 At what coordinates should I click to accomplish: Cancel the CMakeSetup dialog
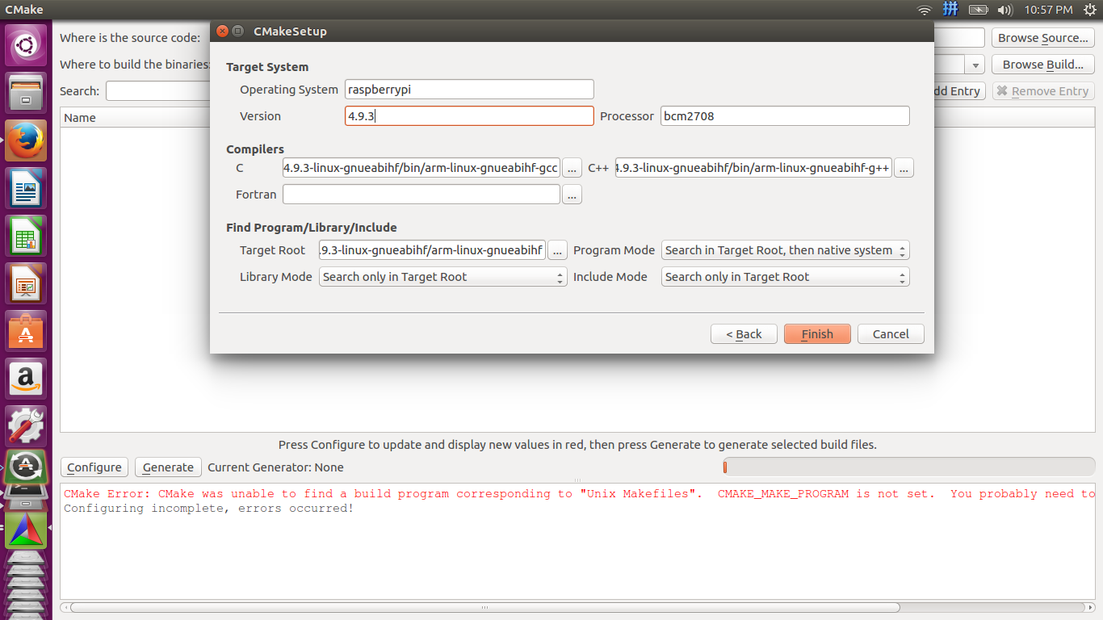pyautogui.click(x=891, y=334)
